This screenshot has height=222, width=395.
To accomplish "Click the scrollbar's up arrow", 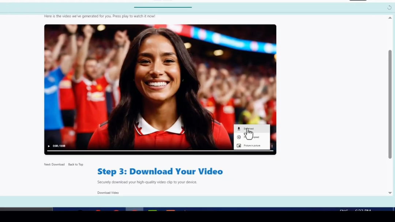I will coord(390,18).
